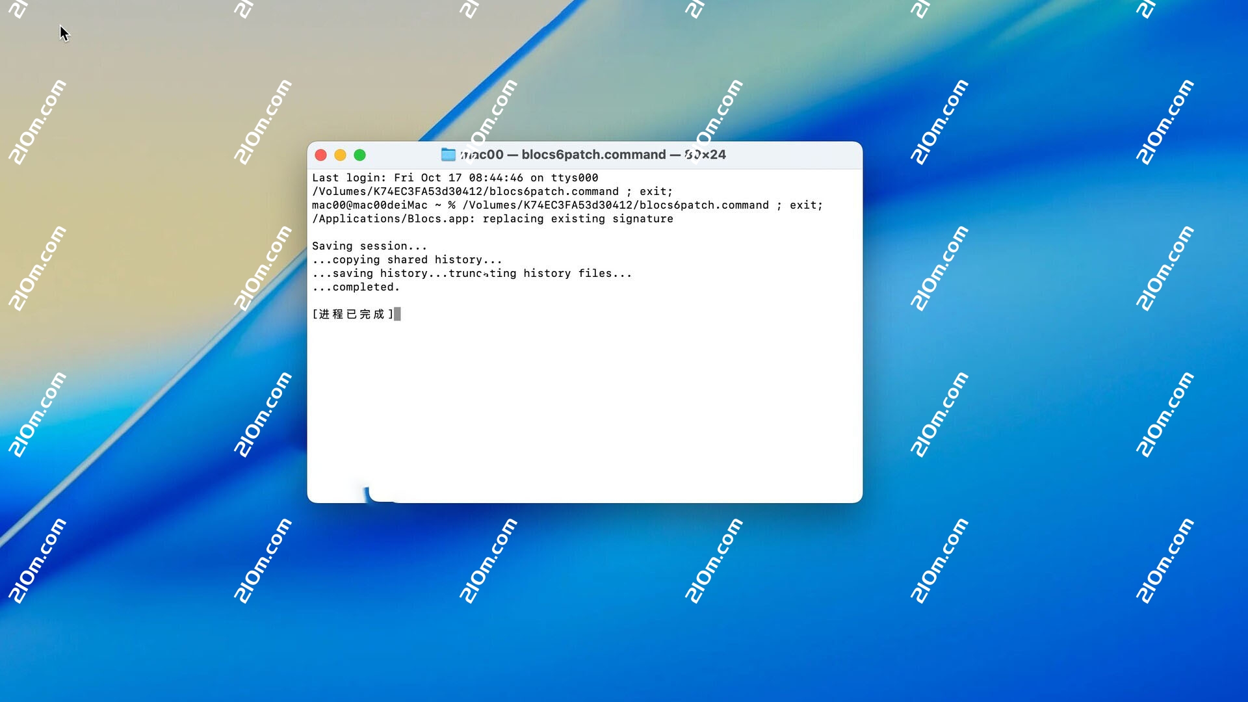Click the mac00@mac00deiMac shell prompt text

pyautogui.click(x=369, y=205)
